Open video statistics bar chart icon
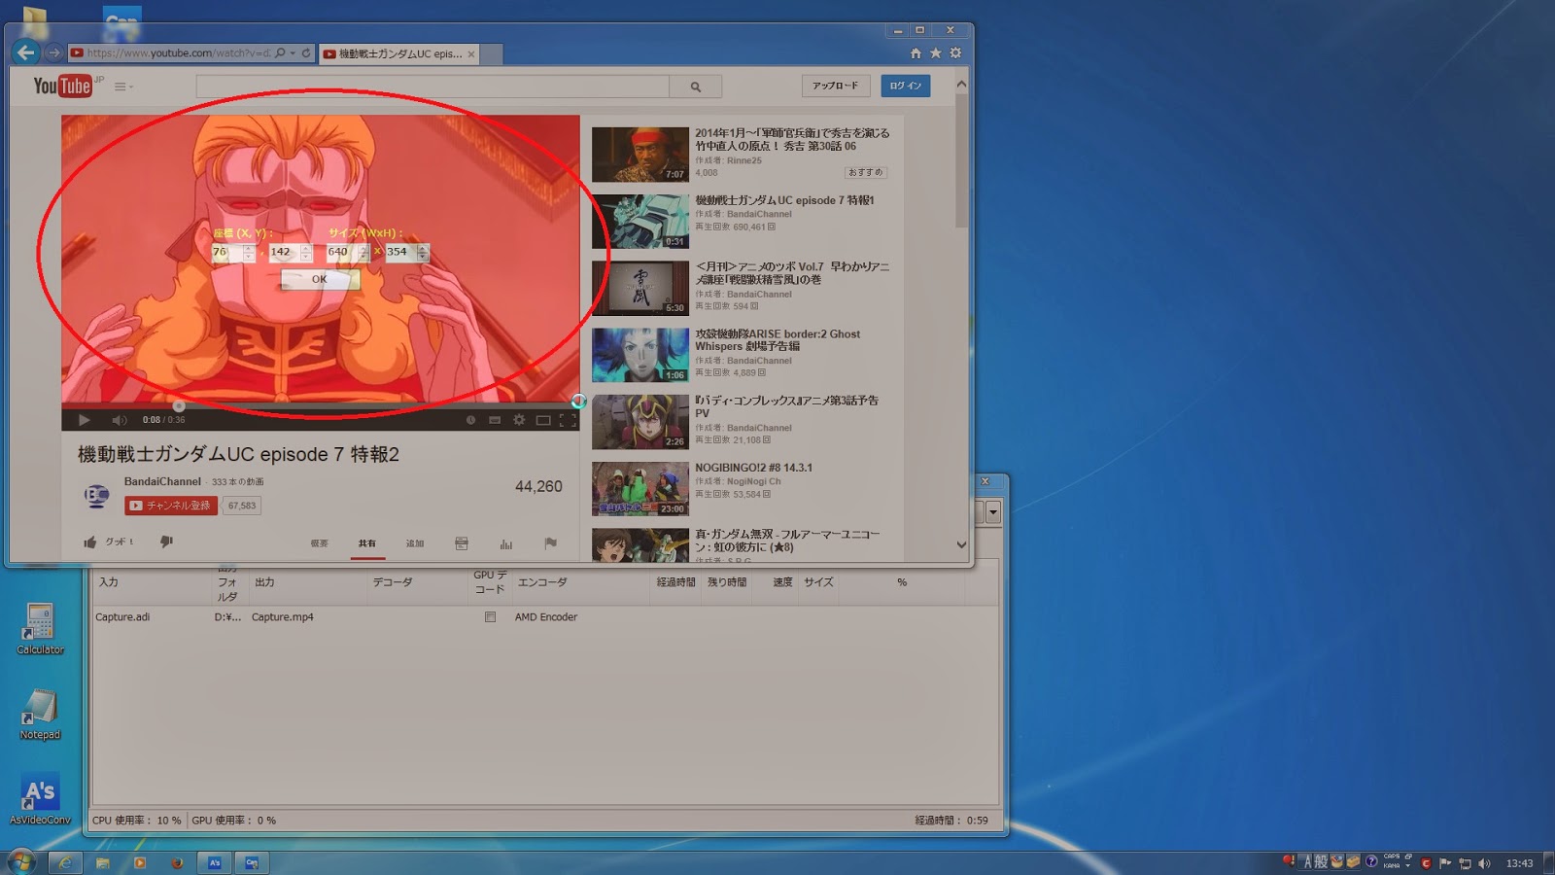 (506, 543)
